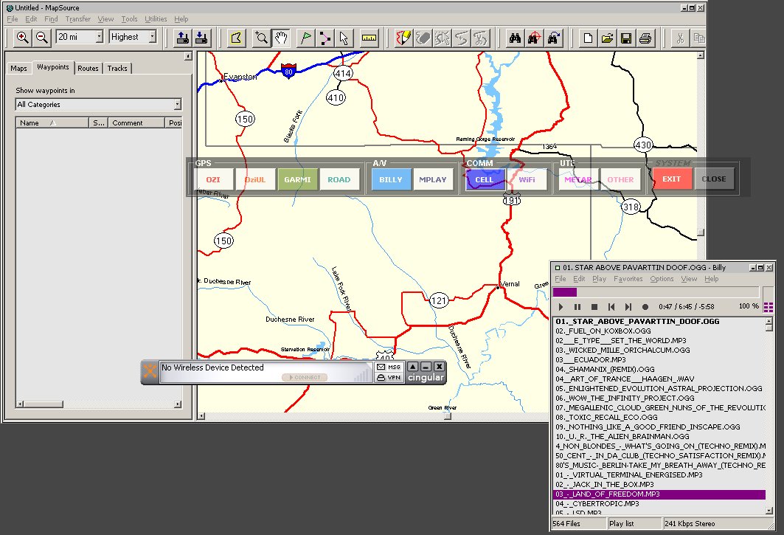Open the Transfer menu in MapSource
Image resolution: width=784 pixels, height=535 pixels.
coord(78,19)
